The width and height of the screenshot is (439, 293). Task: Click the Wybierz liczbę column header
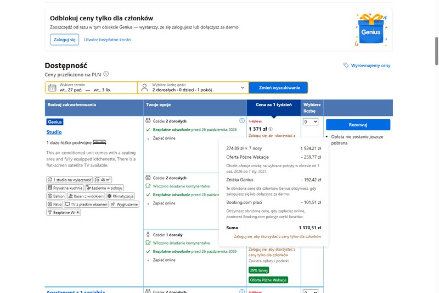click(x=312, y=108)
